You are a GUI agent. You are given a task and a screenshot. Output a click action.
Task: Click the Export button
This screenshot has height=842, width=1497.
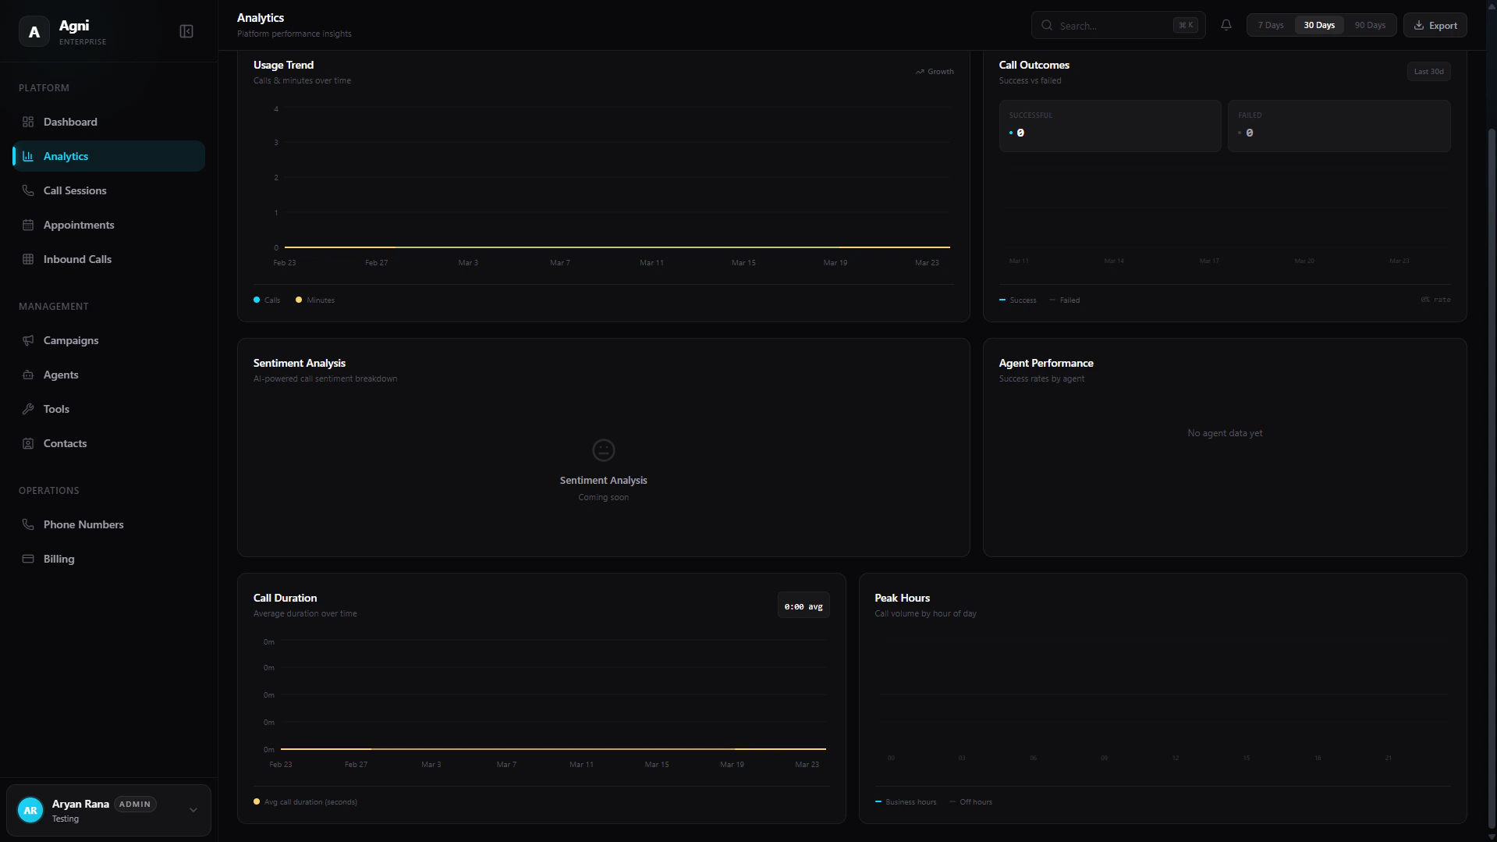[x=1435, y=24]
